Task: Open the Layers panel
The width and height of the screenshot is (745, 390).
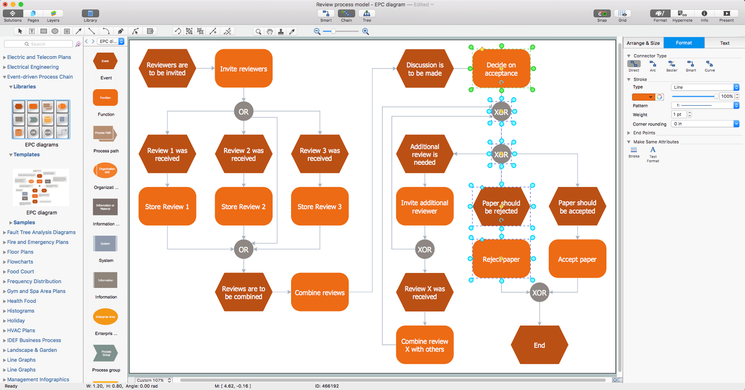Action: pos(53,16)
